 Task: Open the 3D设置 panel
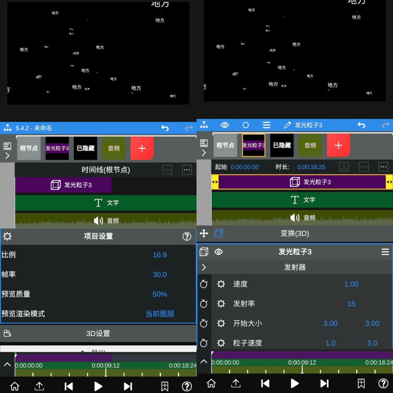[x=98, y=334]
